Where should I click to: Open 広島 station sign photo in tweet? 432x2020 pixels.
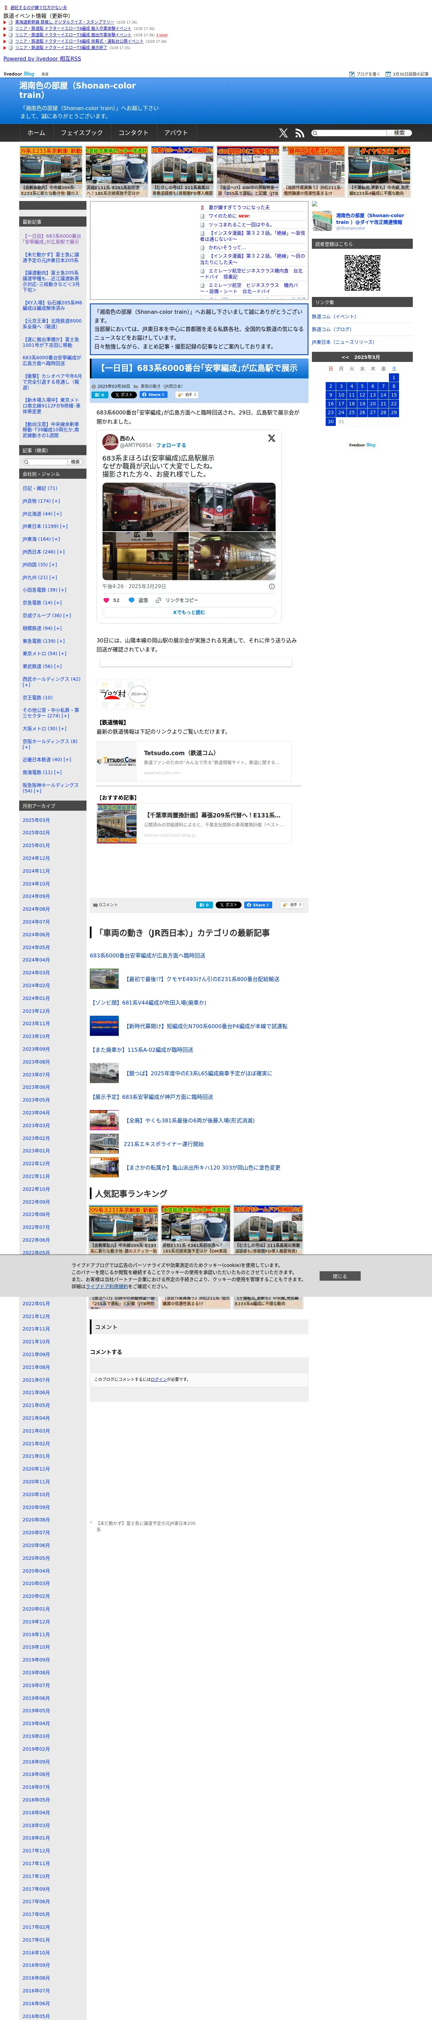(146, 556)
